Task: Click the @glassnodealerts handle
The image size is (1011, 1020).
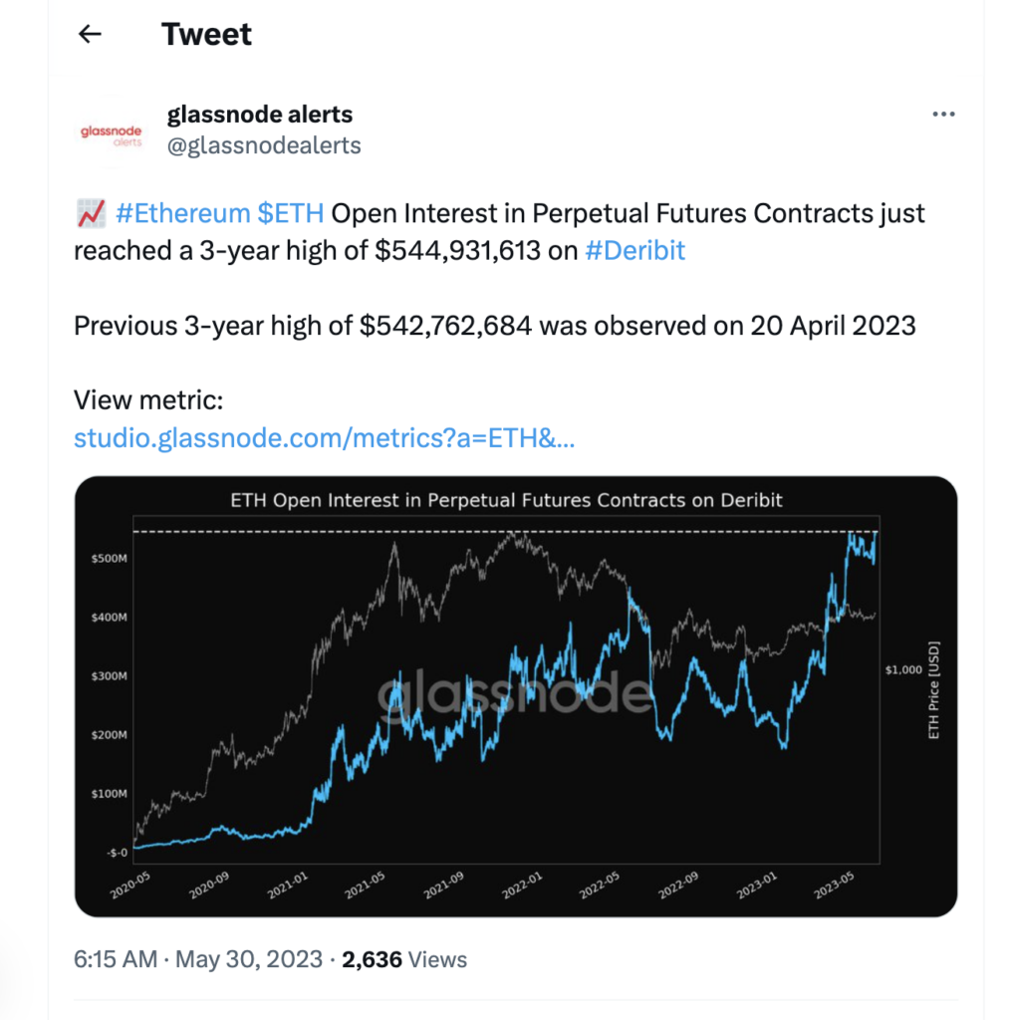Action: [264, 145]
